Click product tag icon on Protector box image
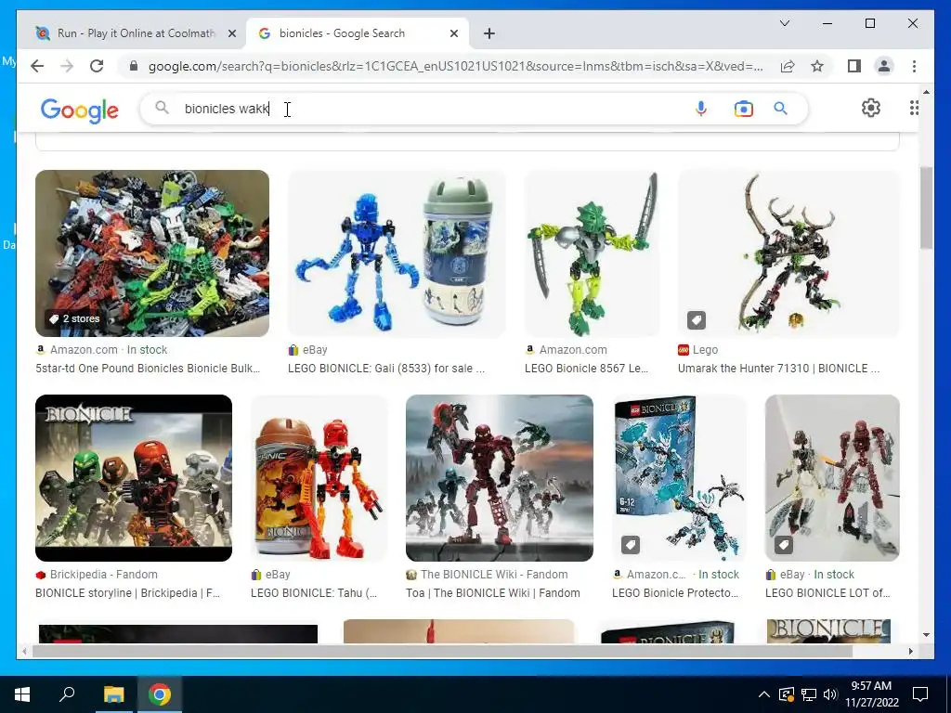This screenshot has width=951, height=713. coord(631,545)
